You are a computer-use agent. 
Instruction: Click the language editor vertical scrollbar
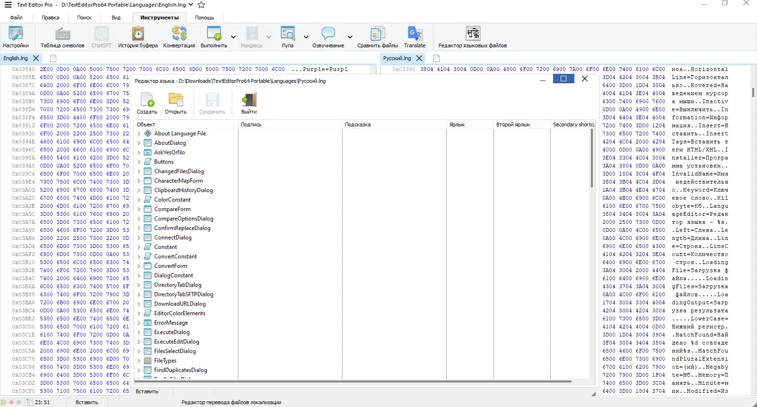592,158
